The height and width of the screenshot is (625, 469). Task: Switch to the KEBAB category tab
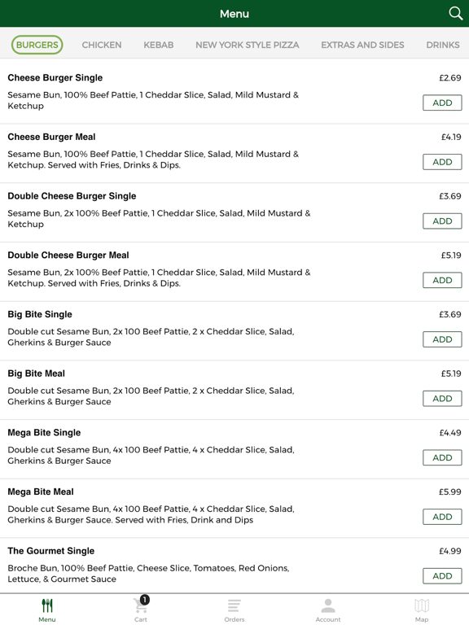158,45
